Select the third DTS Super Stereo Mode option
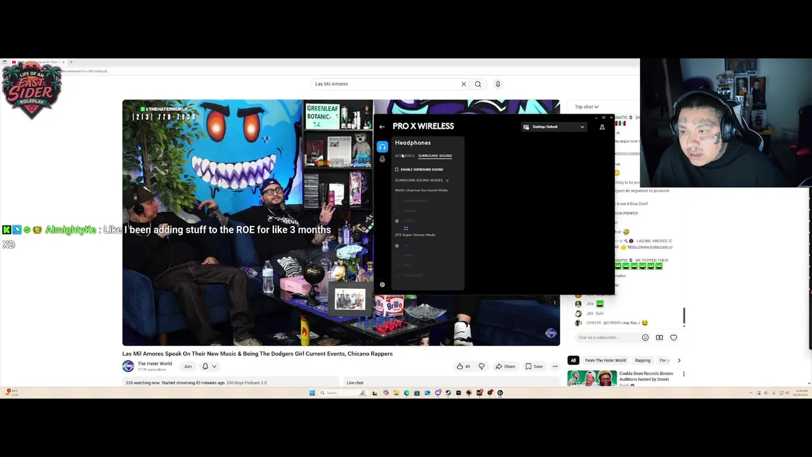The image size is (812, 457). tap(397, 265)
